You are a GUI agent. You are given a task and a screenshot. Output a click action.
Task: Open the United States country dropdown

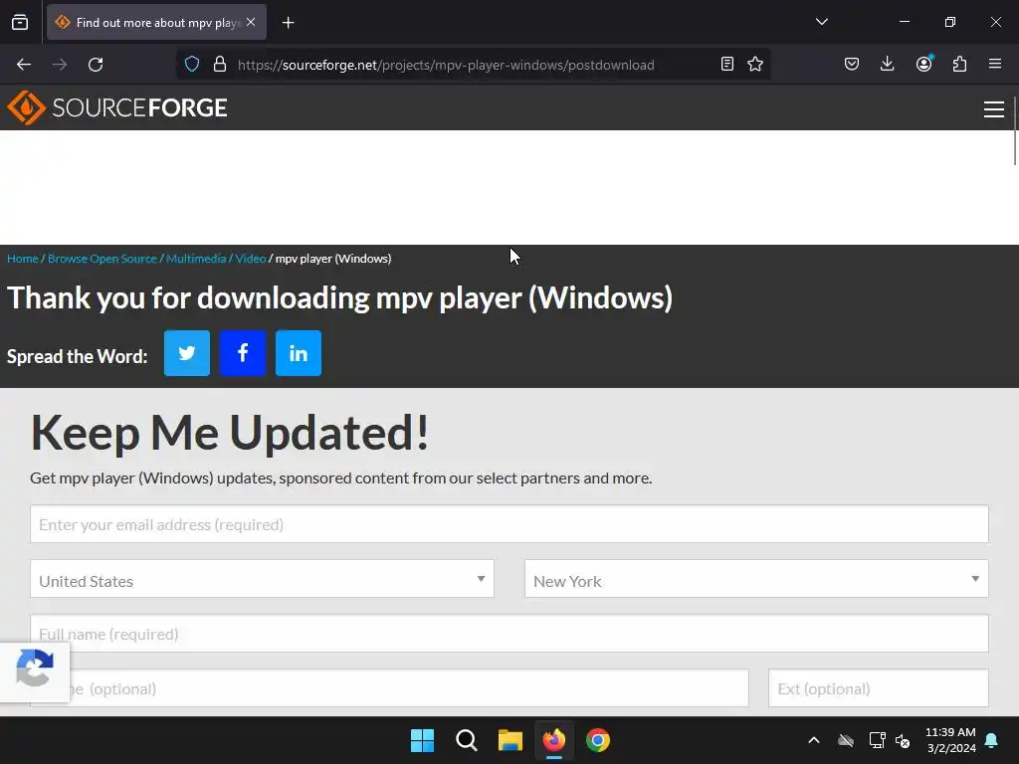[262, 579]
